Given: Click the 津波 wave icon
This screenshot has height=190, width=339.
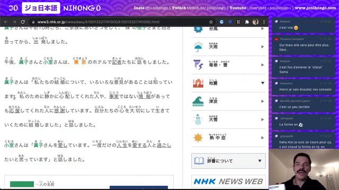Looking at the screenshot, I should coord(198,101).
